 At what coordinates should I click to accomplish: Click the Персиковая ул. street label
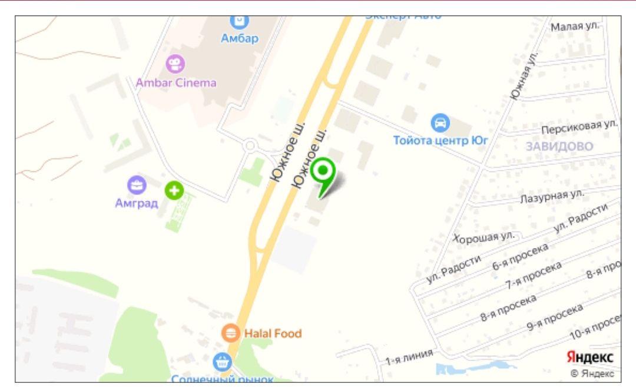[579, 127]
